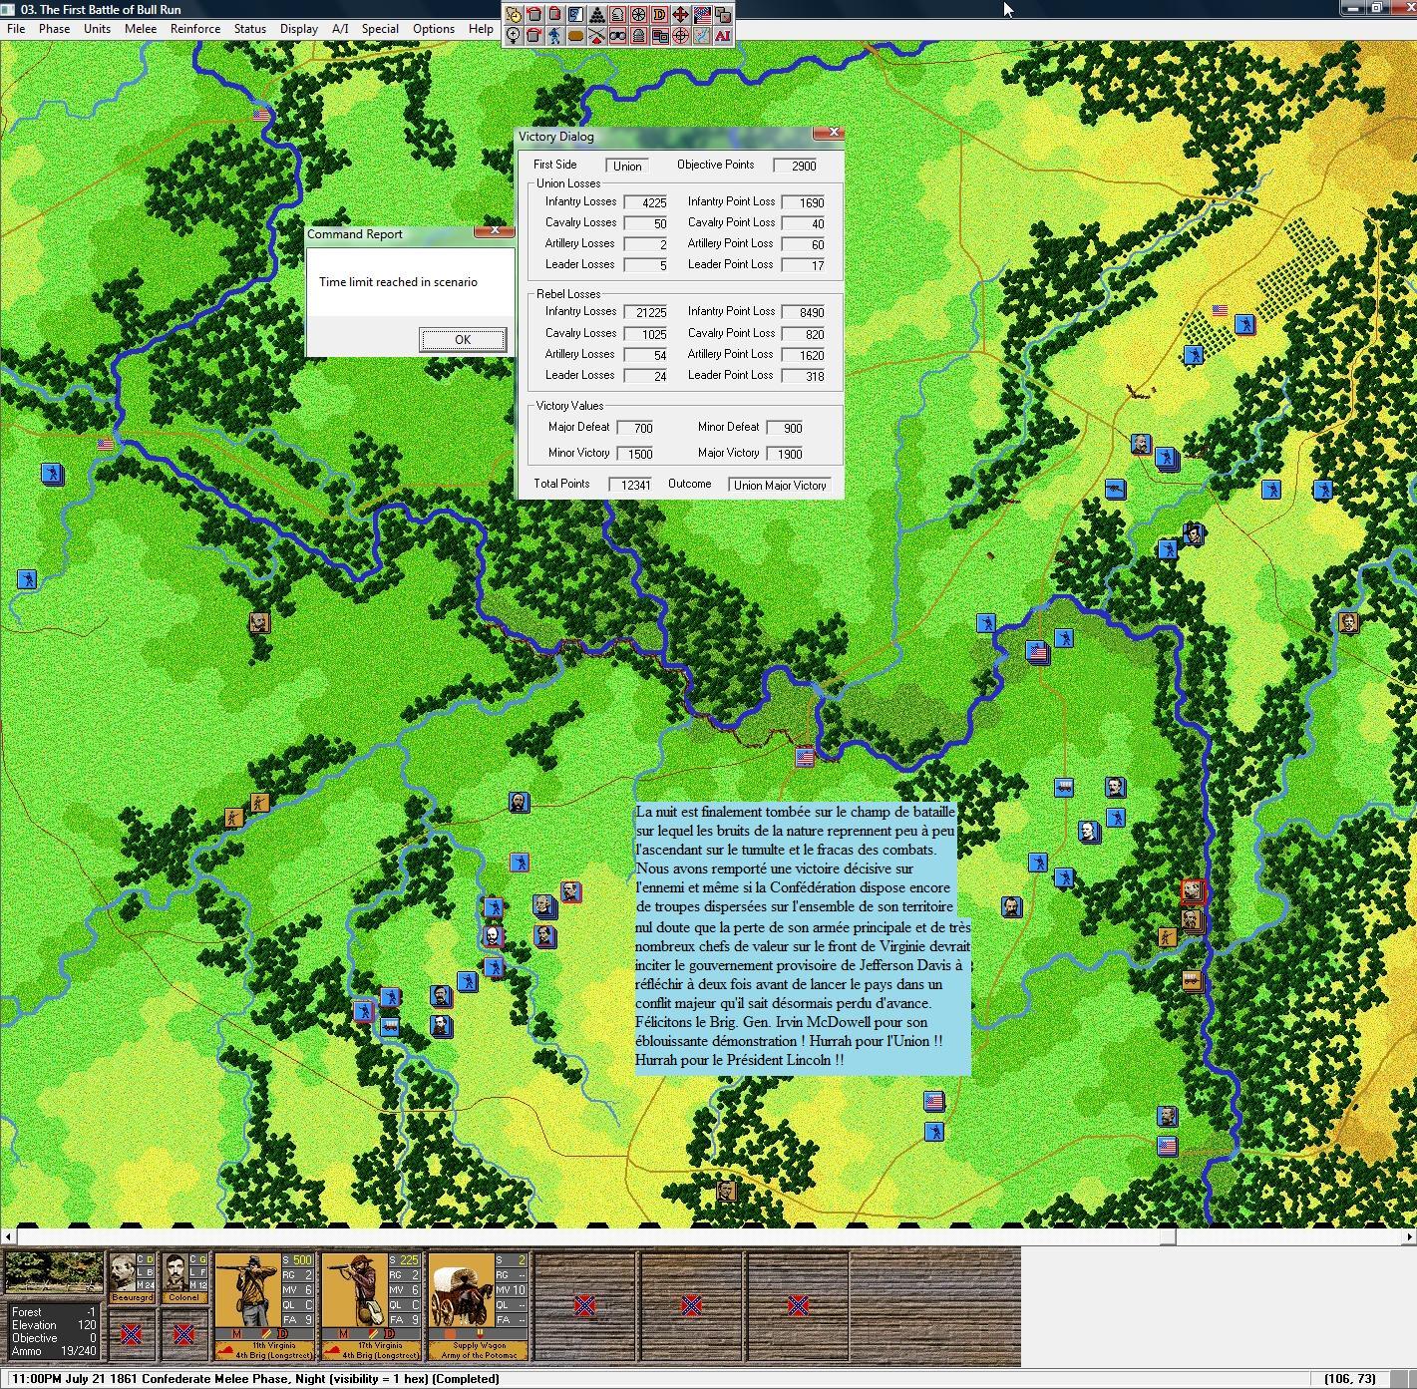This screenshot has width=1417, height=1389.
Task: Click the letter D toolbar icon
Action: [x=660, y=15]
